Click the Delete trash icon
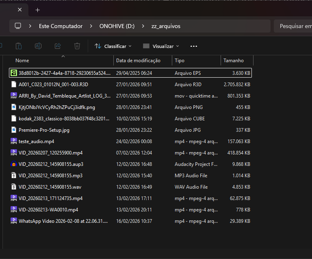312x259 pixels. tap(77, 46)
